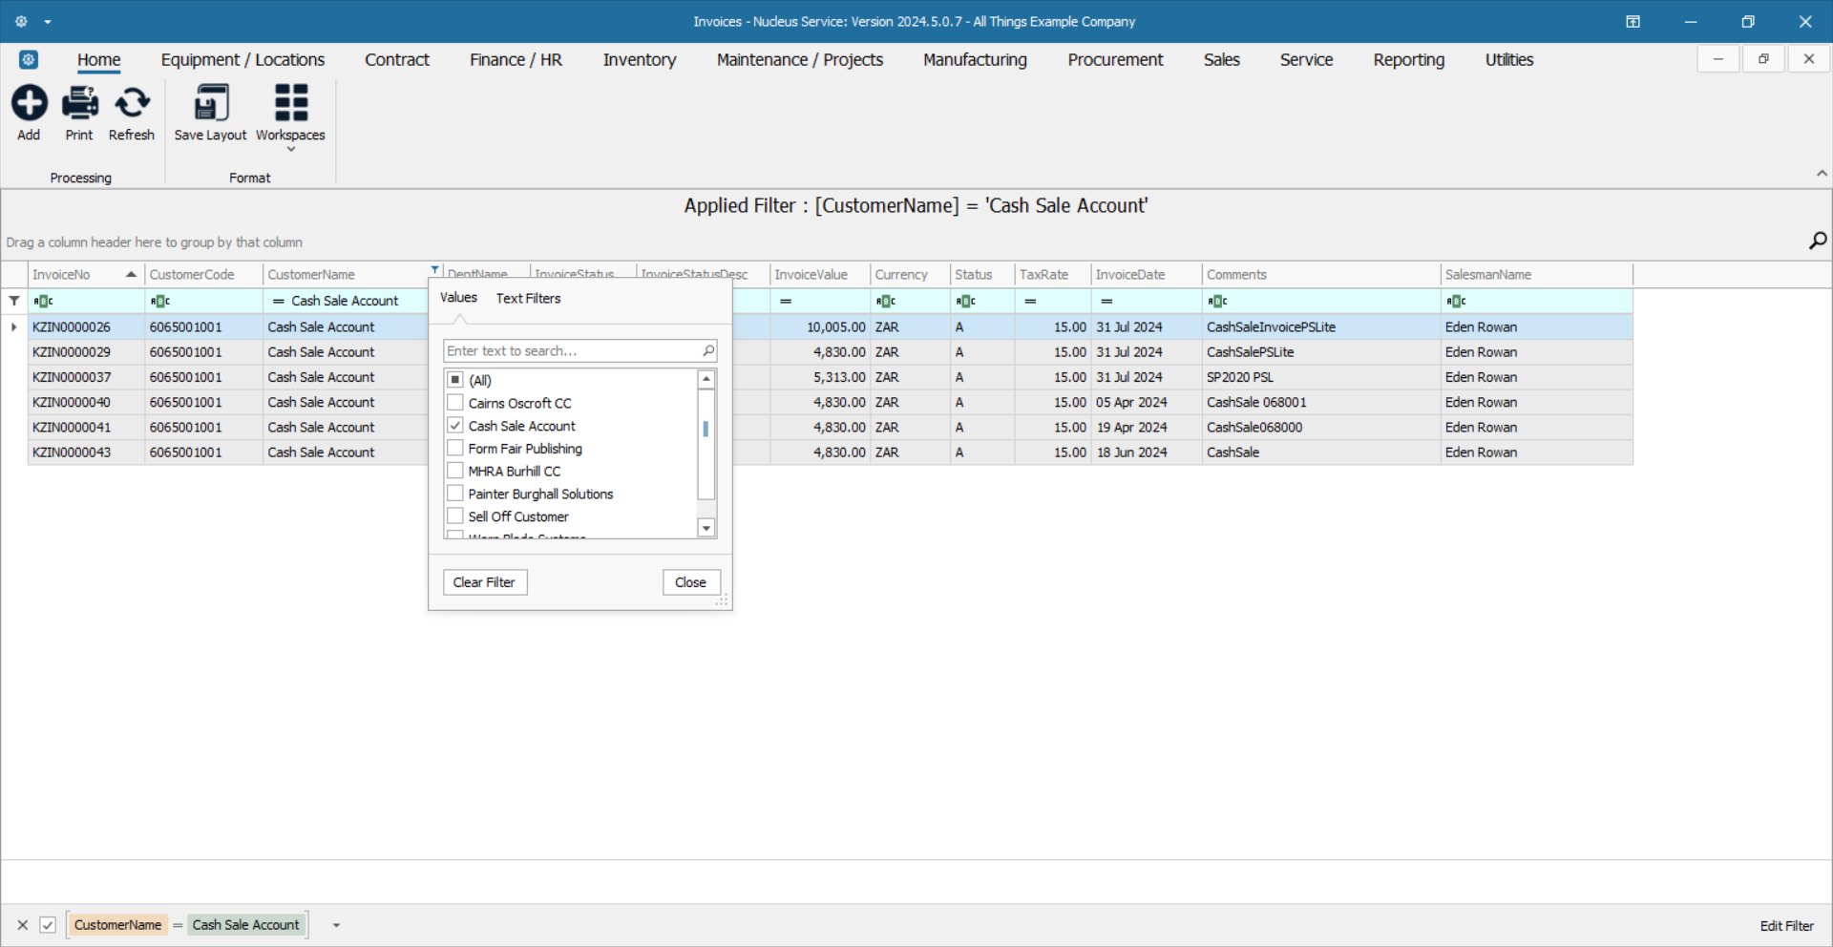1833x947 pixels.
Task: Click the Clear Filter button
Action: pyautogui.click(x=484, y=582)
